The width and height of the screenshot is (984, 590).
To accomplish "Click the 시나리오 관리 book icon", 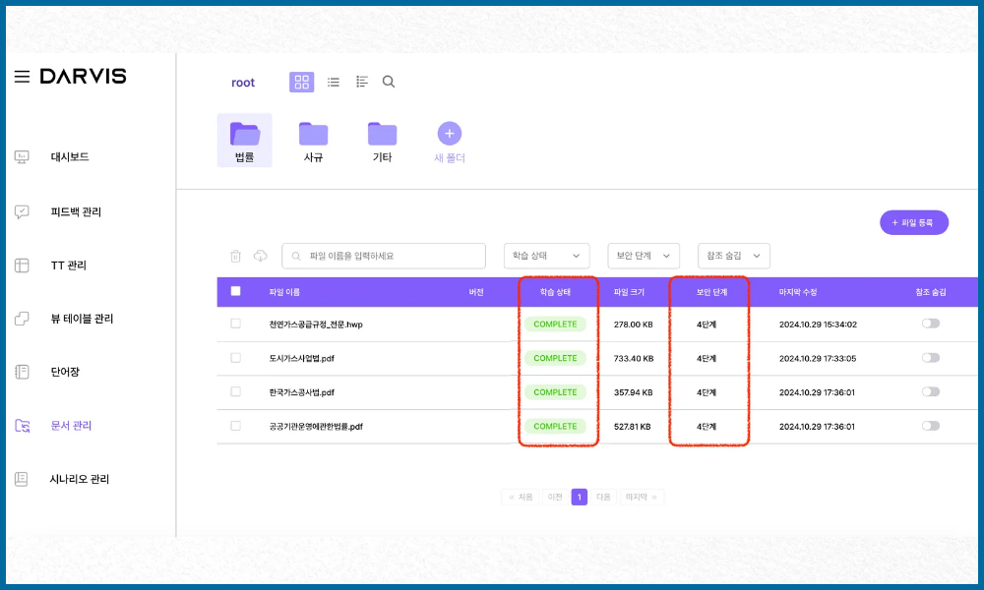I will click(x=22, y=479).
